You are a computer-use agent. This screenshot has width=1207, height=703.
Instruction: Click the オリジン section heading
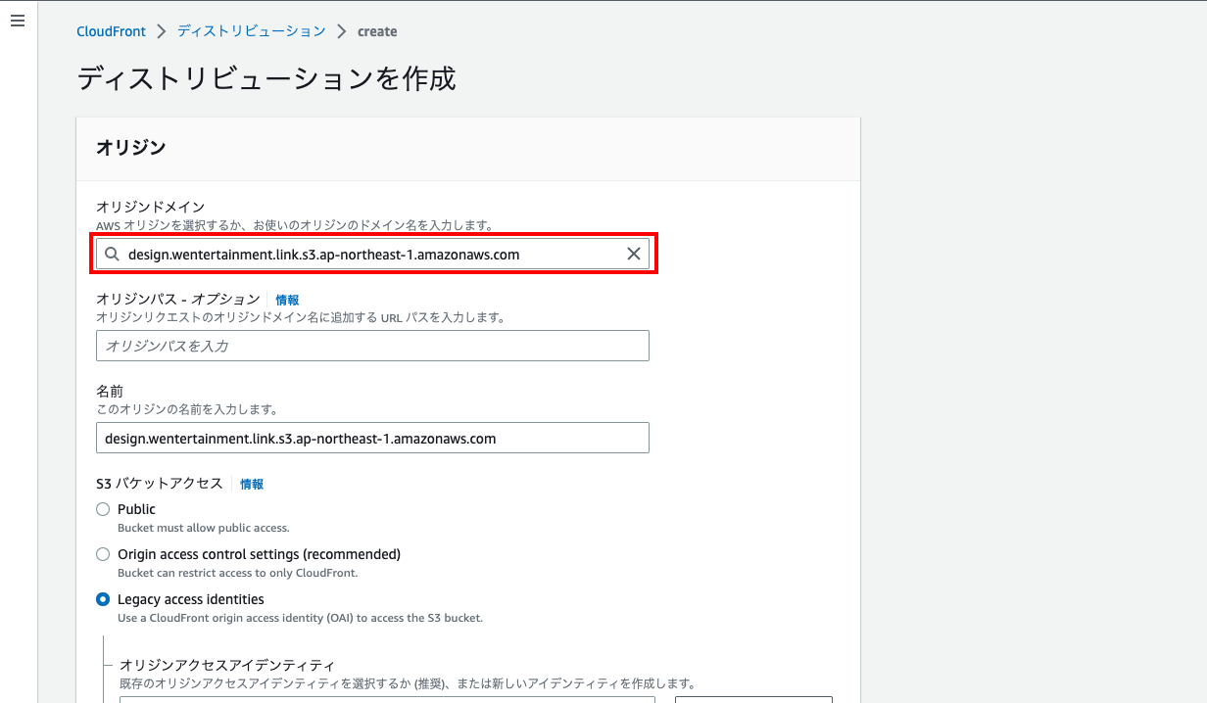pyautogui.click(x=130, y=148)
